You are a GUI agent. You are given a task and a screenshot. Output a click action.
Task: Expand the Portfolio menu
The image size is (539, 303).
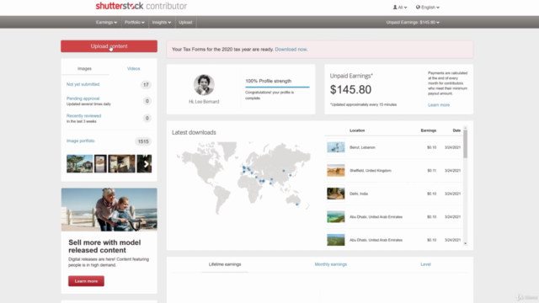135,23
